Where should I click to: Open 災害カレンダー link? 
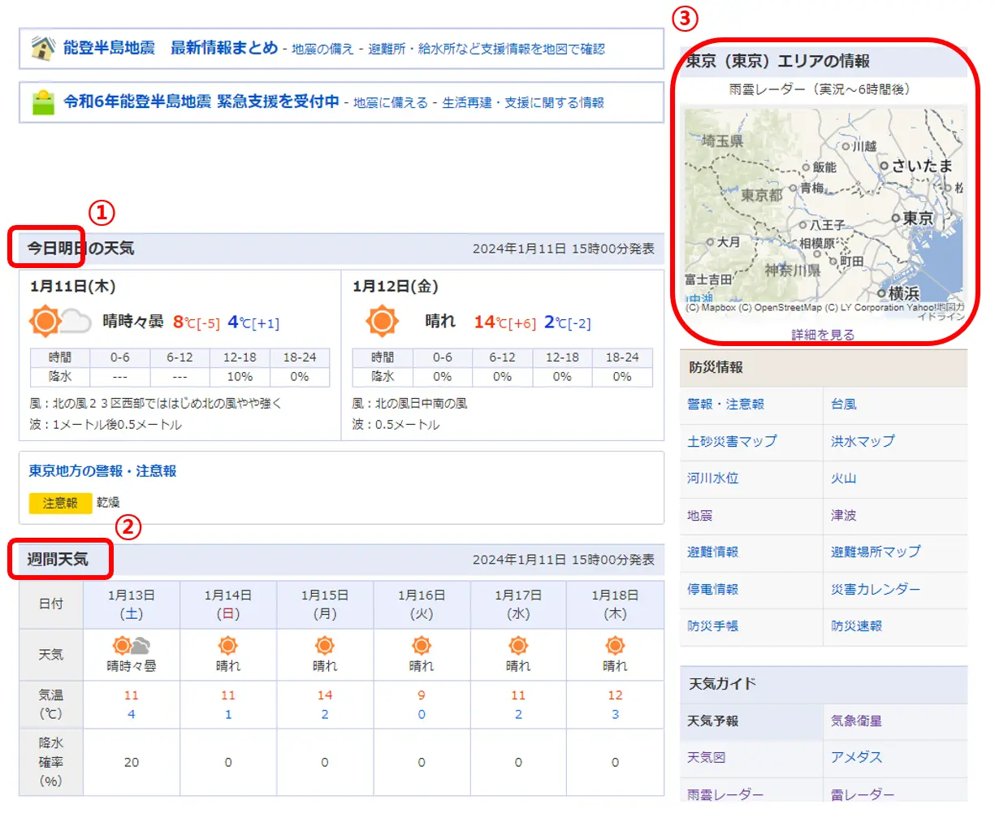(876, 590)
